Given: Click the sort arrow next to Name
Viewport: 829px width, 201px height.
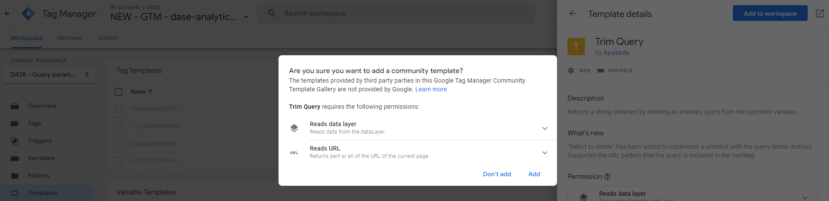Looking at the screenshot, I should click(x=151, y=91).
